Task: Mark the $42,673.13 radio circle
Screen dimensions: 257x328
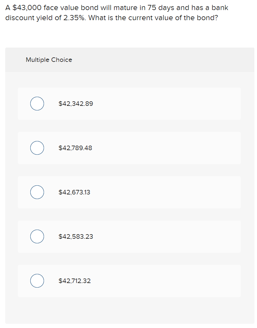Action: coord(37,192)
